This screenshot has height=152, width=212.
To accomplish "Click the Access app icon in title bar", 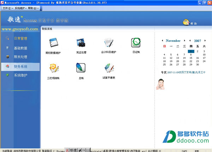I will [2, 2].
